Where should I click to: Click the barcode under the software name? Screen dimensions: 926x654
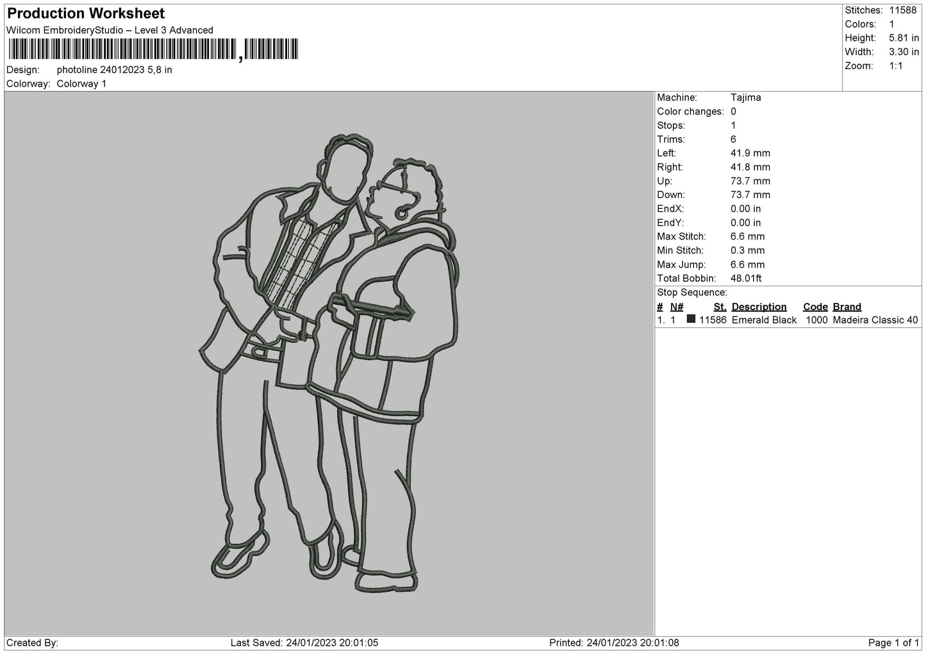(153, 49)
